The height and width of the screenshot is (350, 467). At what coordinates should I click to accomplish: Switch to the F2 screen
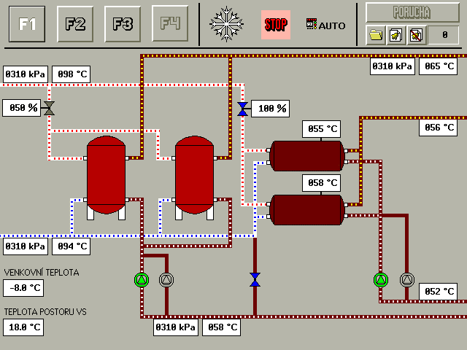tap(75, 24)
